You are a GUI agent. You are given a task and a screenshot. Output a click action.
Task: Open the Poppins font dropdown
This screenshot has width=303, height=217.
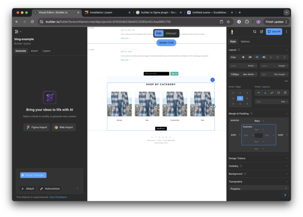click(258, 188)
